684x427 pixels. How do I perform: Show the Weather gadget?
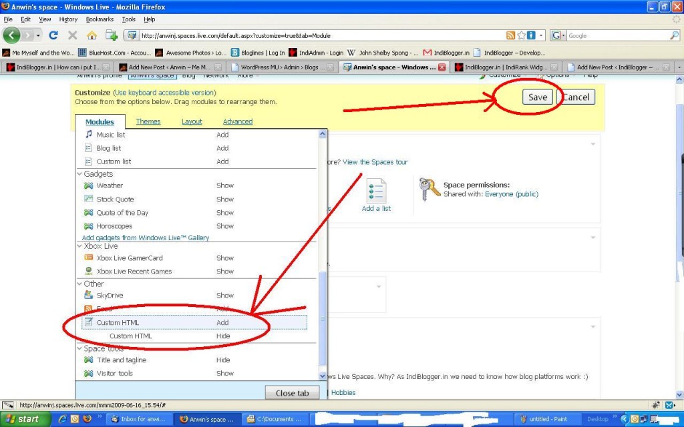click(x=225, y=185)
